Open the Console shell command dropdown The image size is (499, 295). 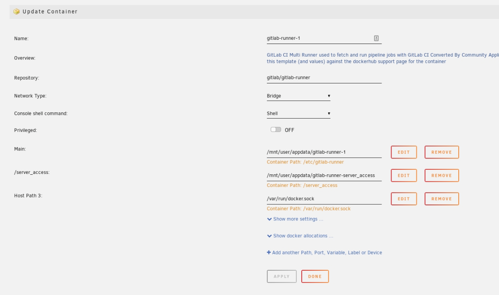[298, 114]
